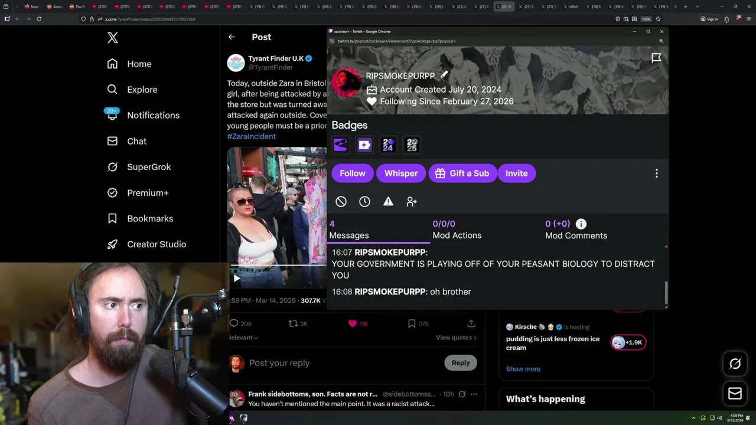Open the Home icon in the X sidebar
The width and height of the screenshot is (756, 425).
pos(112,64)
